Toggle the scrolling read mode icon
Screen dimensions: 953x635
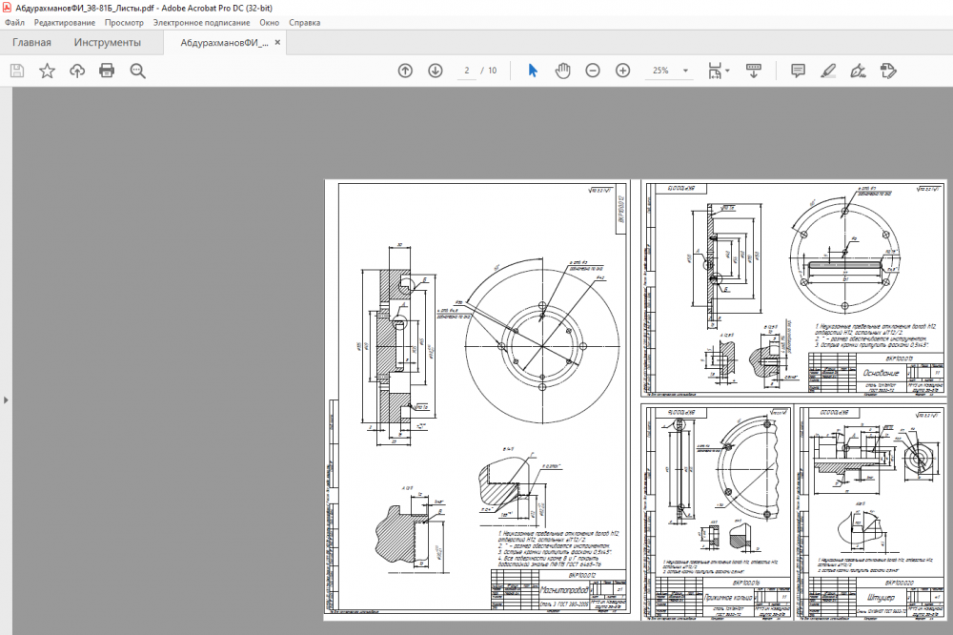[753, 71]
